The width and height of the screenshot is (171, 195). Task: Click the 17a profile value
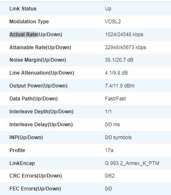coord(109,150)
